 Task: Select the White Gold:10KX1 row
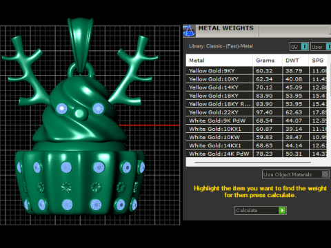(x=257, y=129)
